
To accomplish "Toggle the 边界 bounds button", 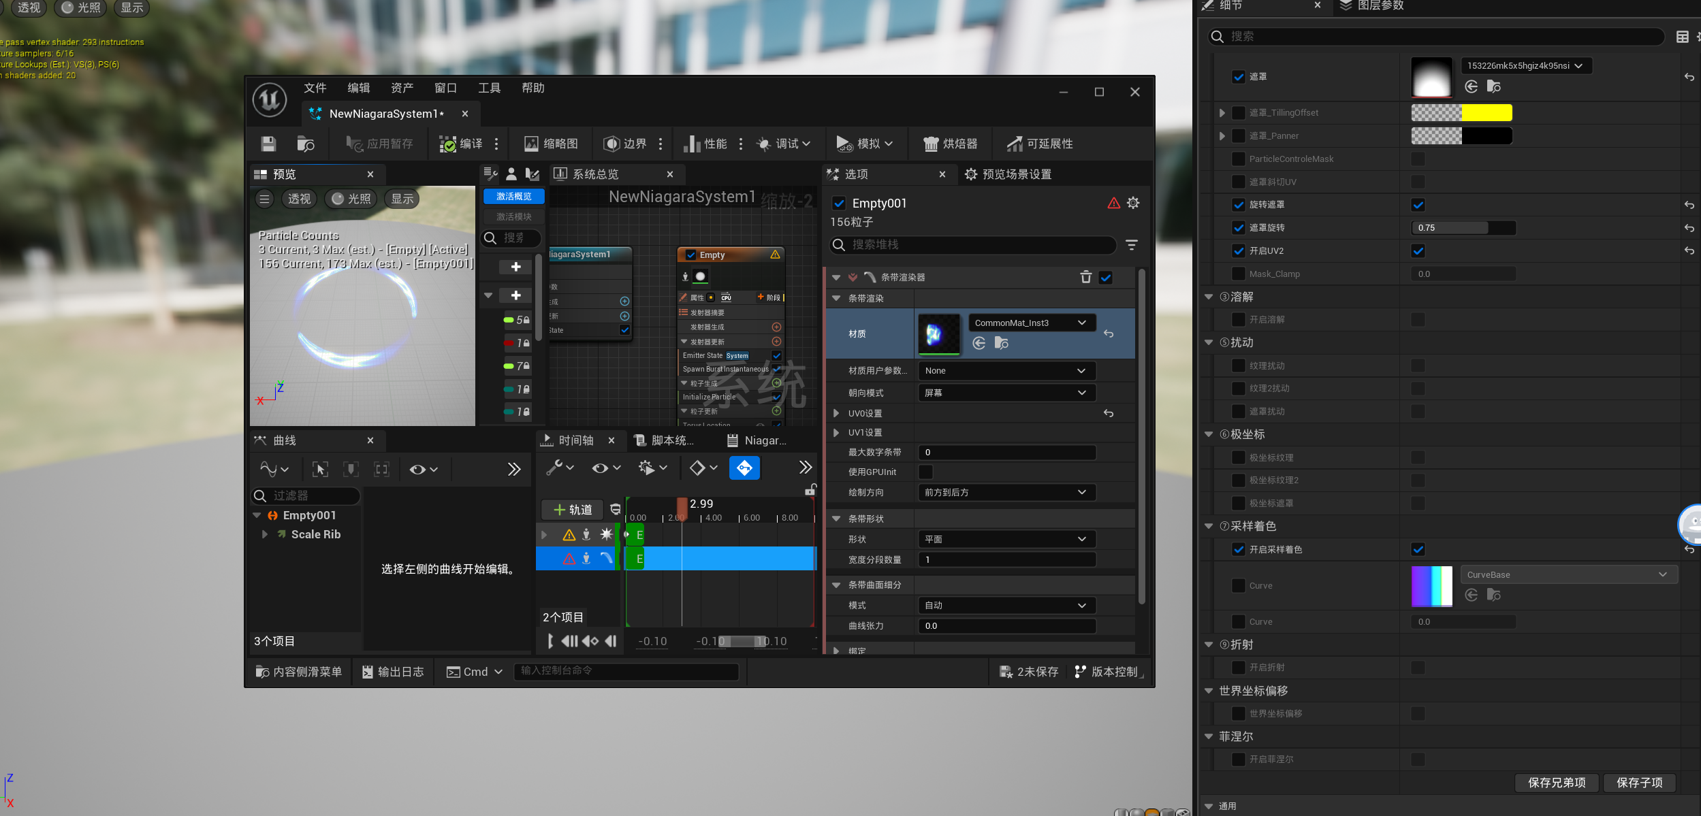I will 625,144.
